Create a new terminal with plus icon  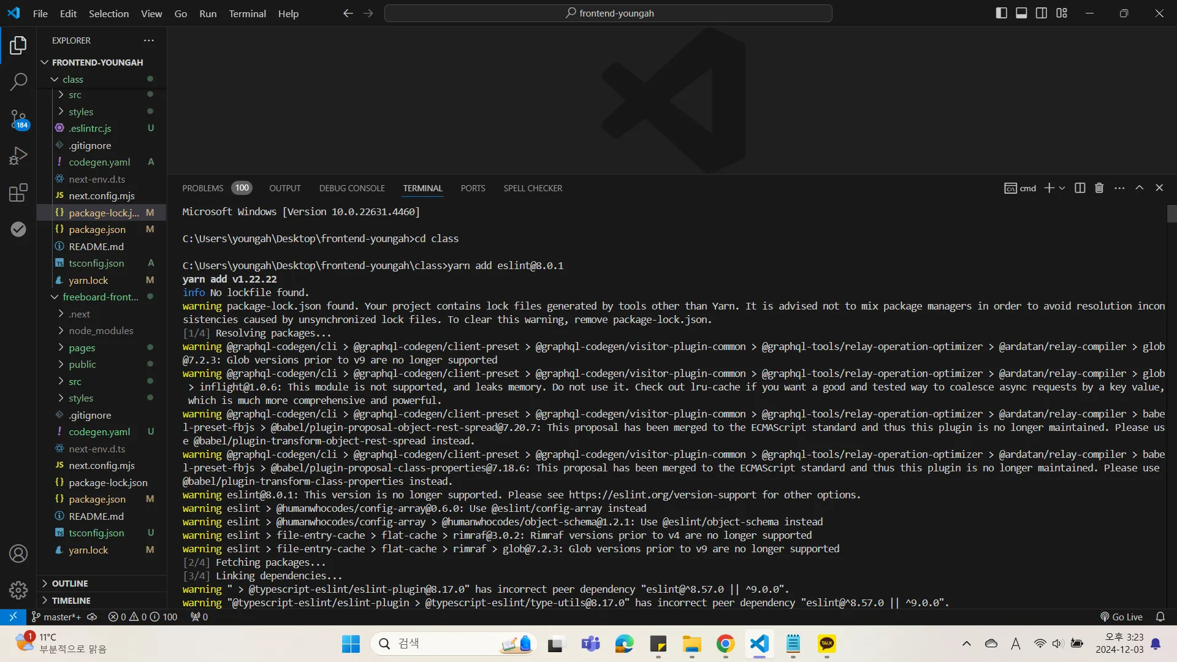pos(1049,188)
